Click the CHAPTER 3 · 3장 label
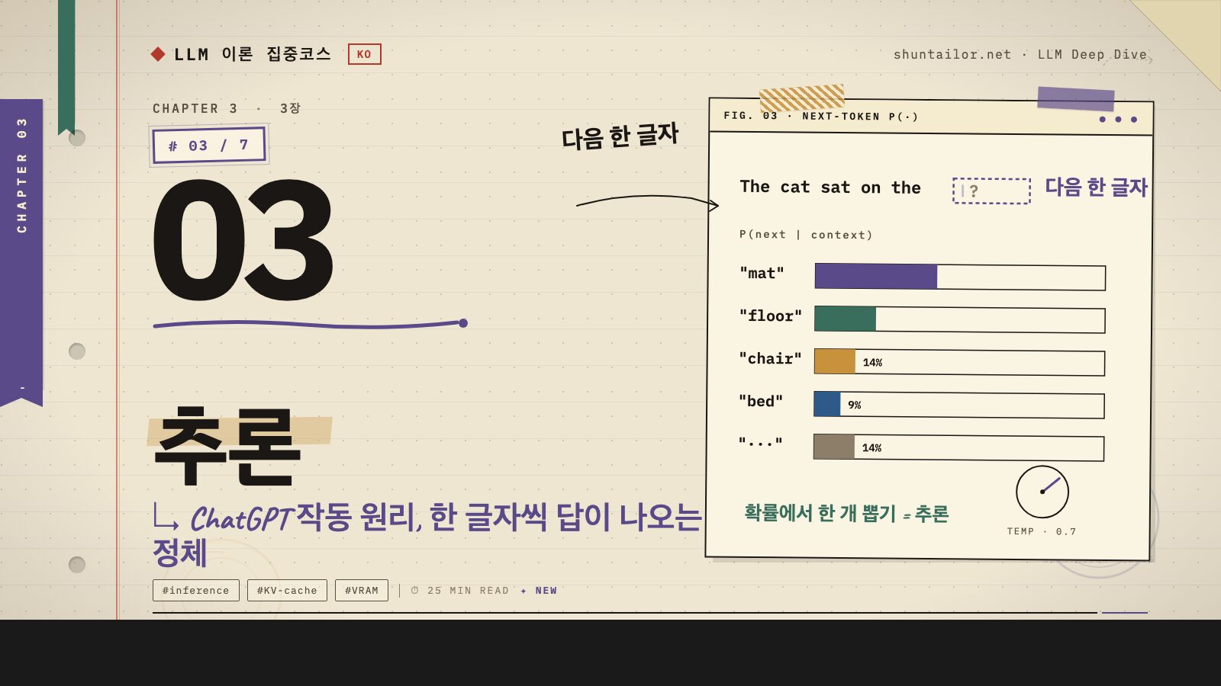 click(x=227, y=108)
